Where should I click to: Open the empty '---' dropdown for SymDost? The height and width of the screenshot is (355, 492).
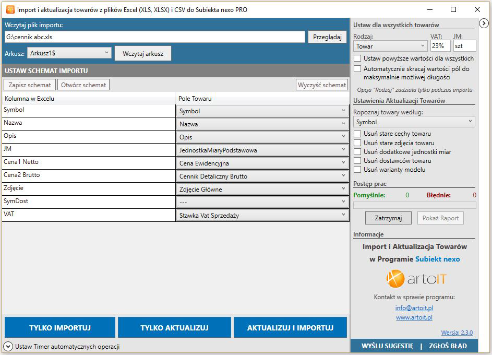point(262,202)
